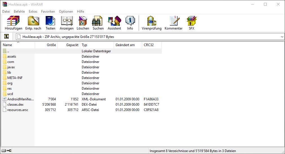Open the Befehle menu
Image resolution: width=285 pixels, height=154 pixels.
(x=19, y=12)
